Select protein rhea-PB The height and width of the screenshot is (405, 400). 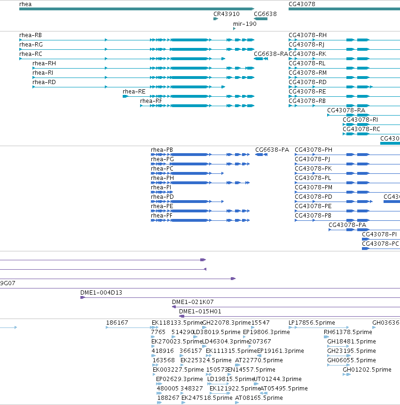[x=200, y=155]
